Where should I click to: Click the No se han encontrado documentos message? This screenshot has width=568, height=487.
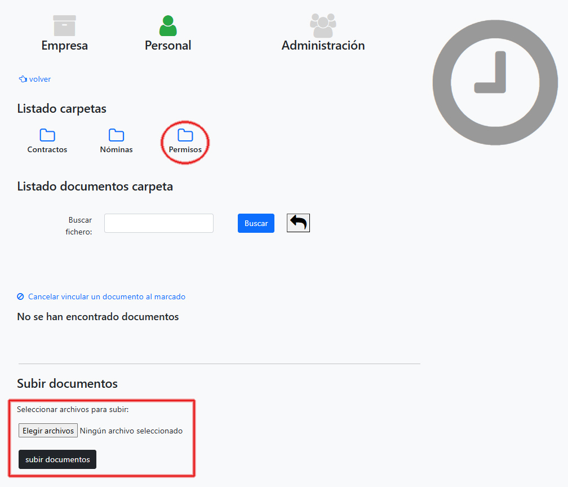(x=98, y=317)
